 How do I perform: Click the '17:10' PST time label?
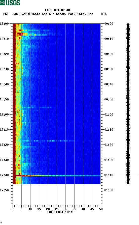coord(4,130)
